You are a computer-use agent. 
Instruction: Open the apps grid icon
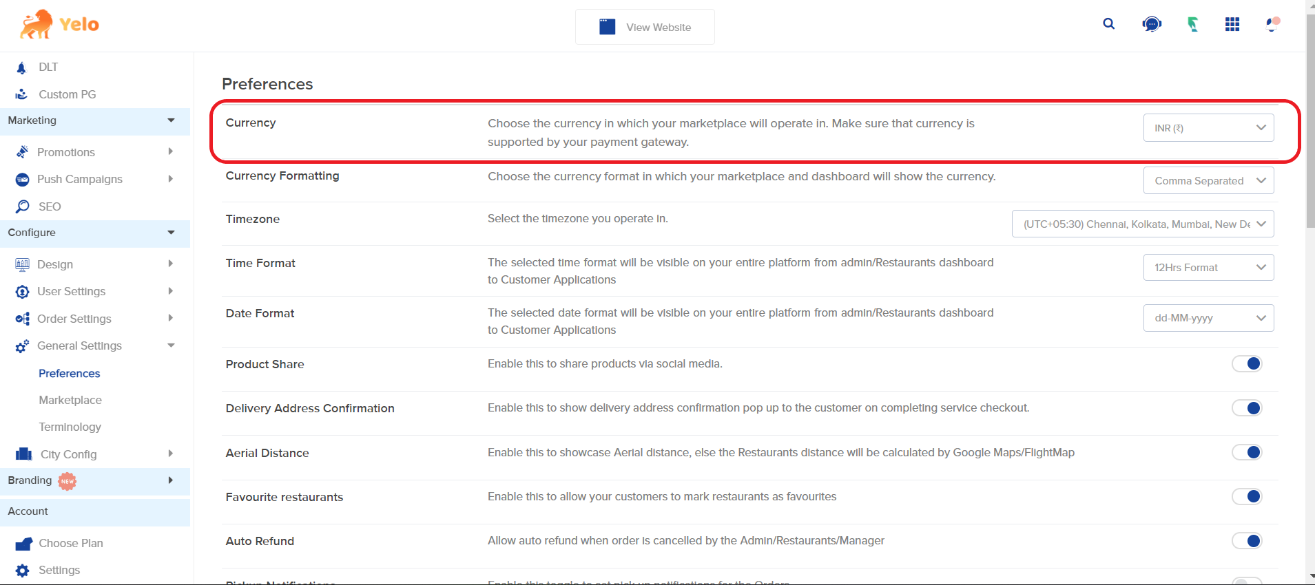[x=1232, y=25]
